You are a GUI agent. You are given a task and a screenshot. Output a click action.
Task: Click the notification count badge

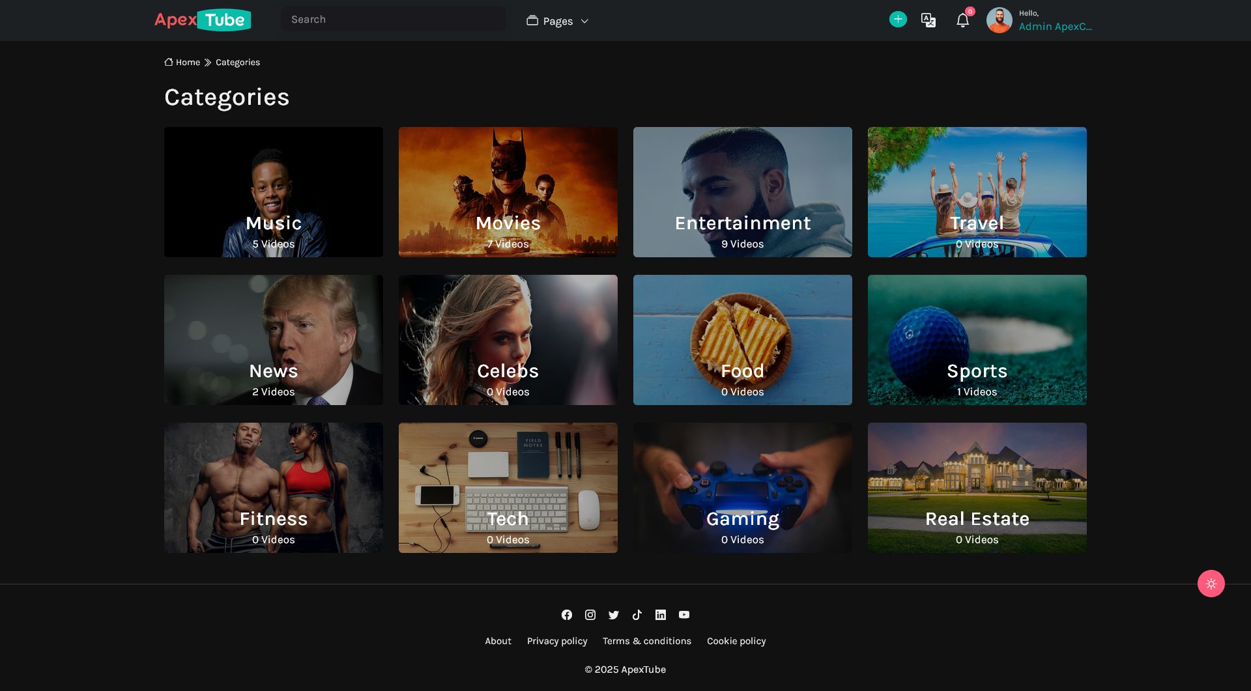coord(970,11)
